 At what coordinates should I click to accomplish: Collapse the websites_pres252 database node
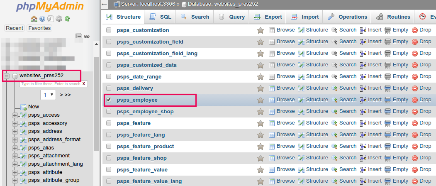pyautogui.click(x=7, y=76)
